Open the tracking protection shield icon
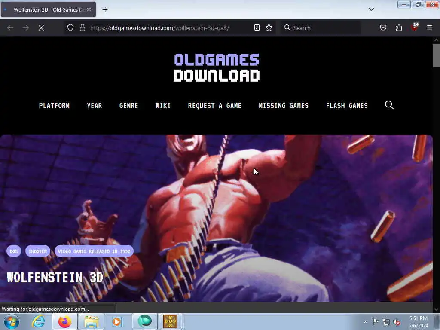Image resolution: width=440 pixels, height=330 pixels. (x=70, y=28)
